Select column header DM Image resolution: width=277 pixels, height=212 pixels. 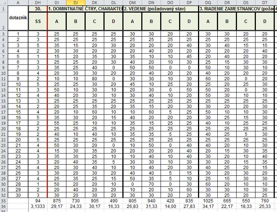tap(132, 3)
